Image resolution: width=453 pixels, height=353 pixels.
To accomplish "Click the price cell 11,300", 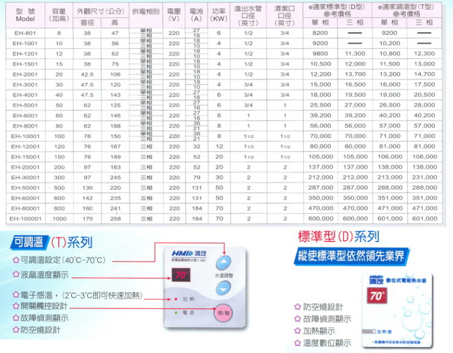I will coord(355,54).
